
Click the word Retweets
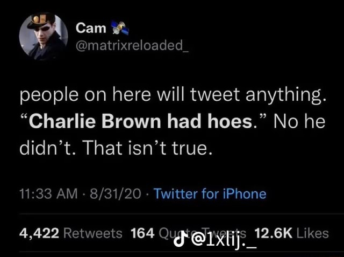(92, 233)
